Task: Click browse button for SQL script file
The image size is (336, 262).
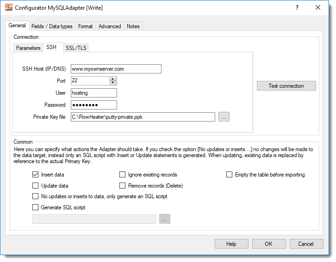Action: [x=165, y=219]
